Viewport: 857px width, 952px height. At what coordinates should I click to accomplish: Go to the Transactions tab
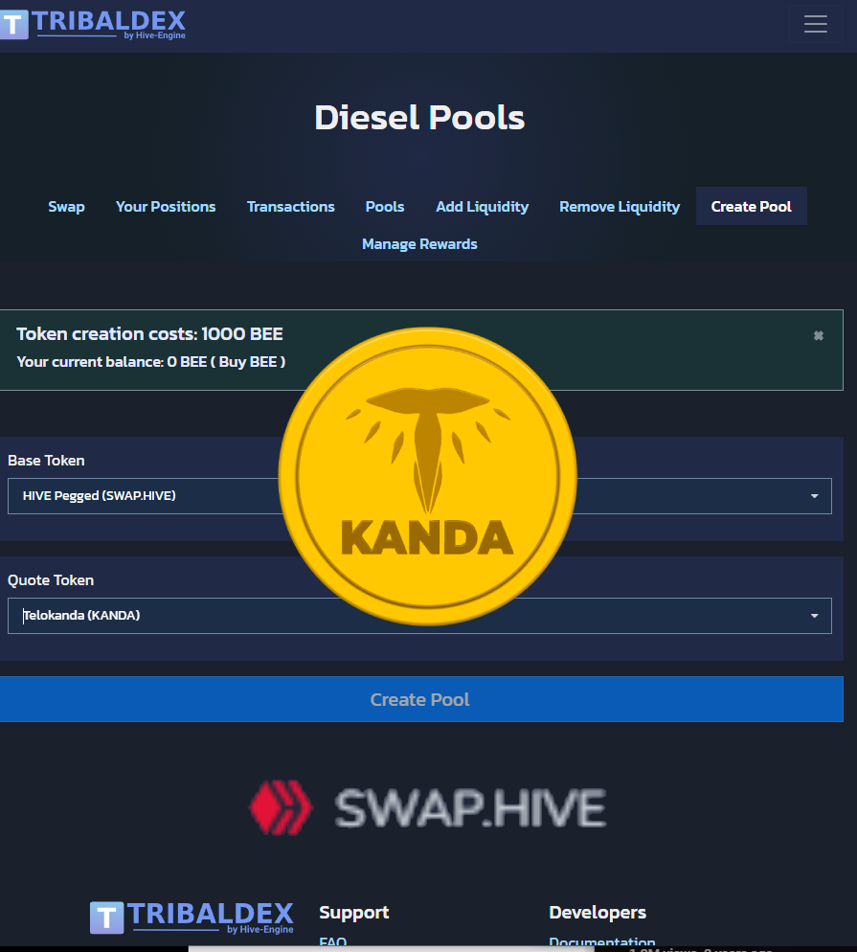(x=291, y=207)
